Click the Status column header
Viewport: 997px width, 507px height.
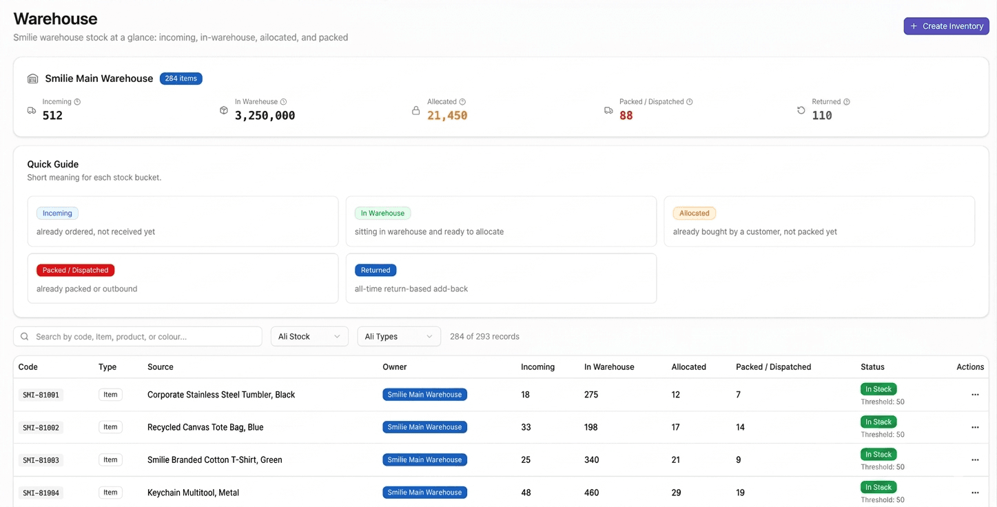coord(872,367)
